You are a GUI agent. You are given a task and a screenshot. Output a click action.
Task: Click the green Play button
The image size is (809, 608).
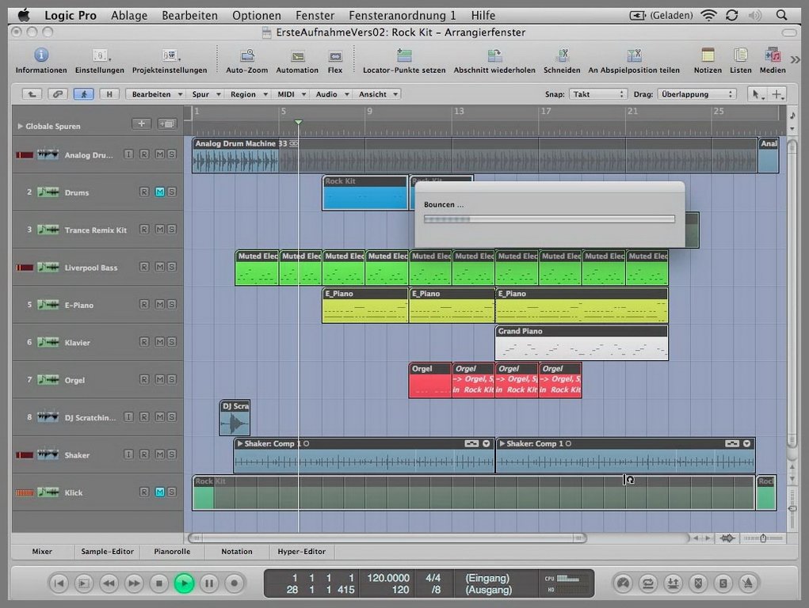[x=184, y=583]
